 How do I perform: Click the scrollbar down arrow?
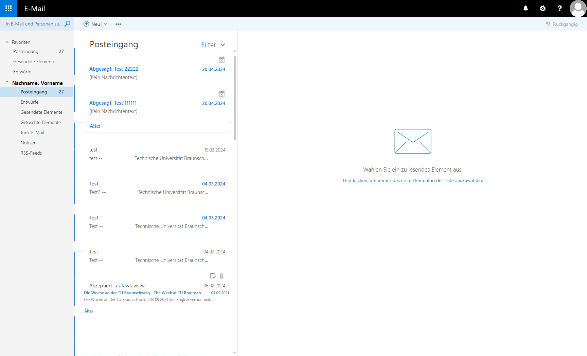click(x=235, y=353)
